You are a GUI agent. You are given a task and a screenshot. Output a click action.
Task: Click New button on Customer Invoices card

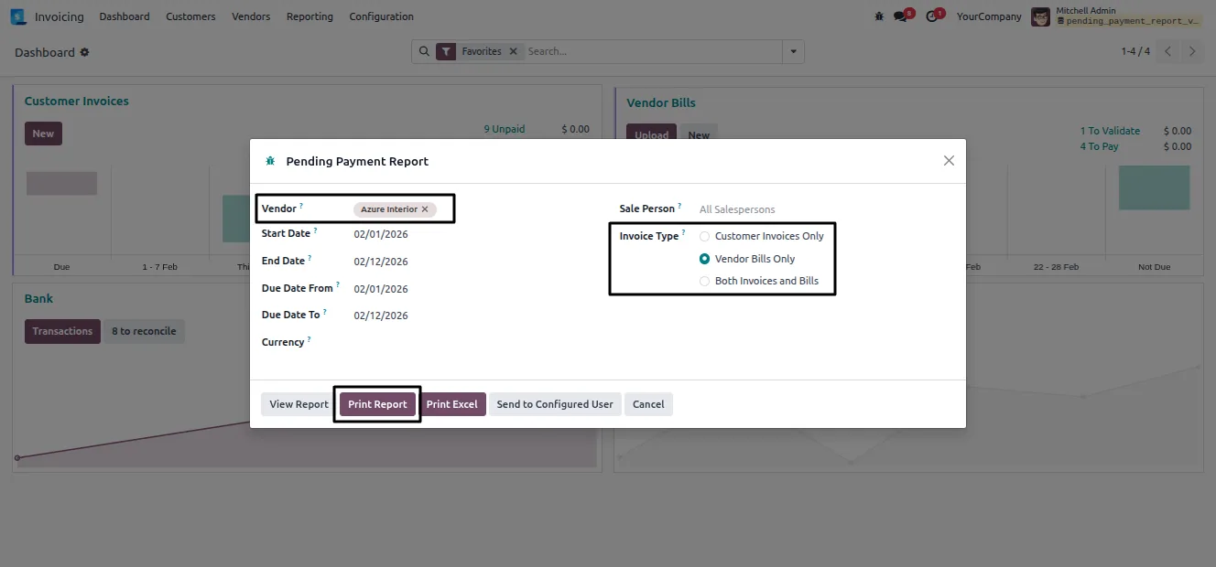tap(43, 134)
